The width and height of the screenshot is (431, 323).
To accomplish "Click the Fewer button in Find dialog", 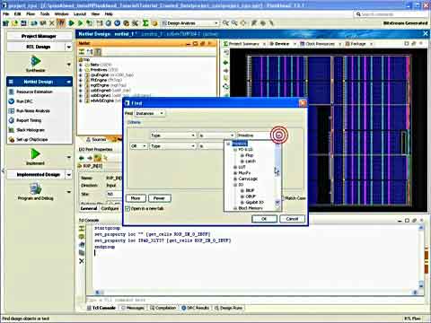I will 160,198.
